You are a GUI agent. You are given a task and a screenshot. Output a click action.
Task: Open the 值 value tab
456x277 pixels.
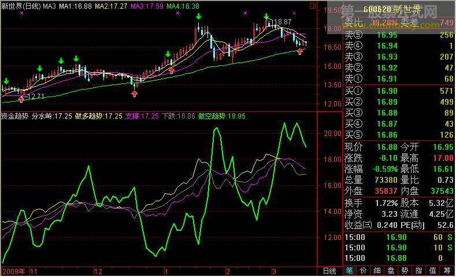[x=432, y=271]
